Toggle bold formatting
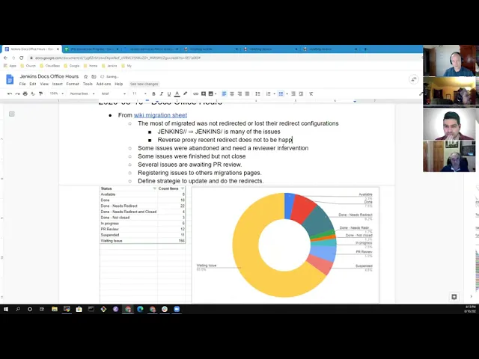The height and width of the screenshot is (359, 479). [x=153, y=93]
